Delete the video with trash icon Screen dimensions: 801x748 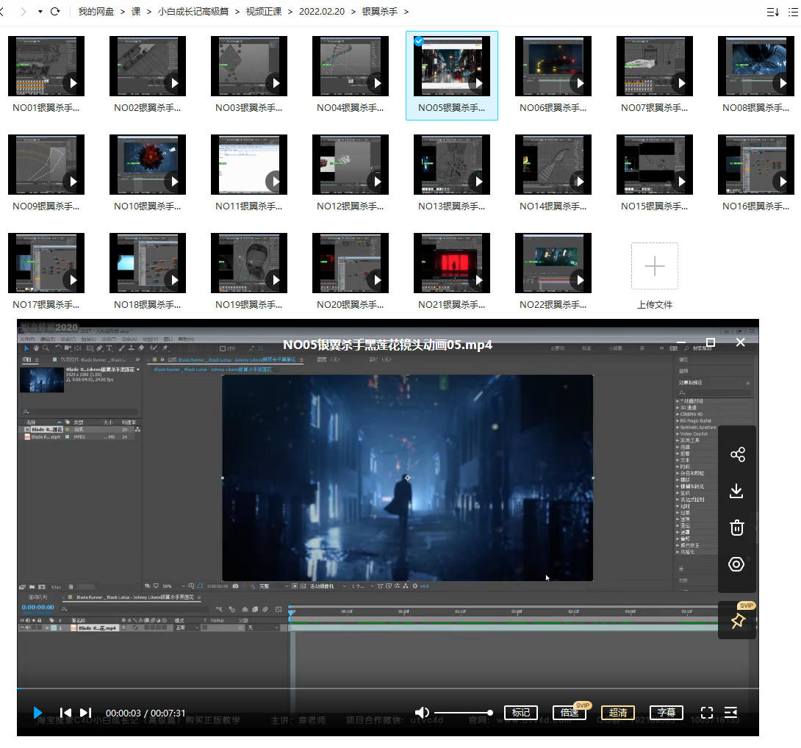pyautogui.click(x=737, y=528)
